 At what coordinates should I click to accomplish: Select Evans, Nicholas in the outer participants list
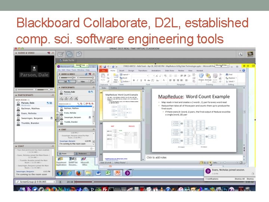pyautogui.click(x=34, y=114)
